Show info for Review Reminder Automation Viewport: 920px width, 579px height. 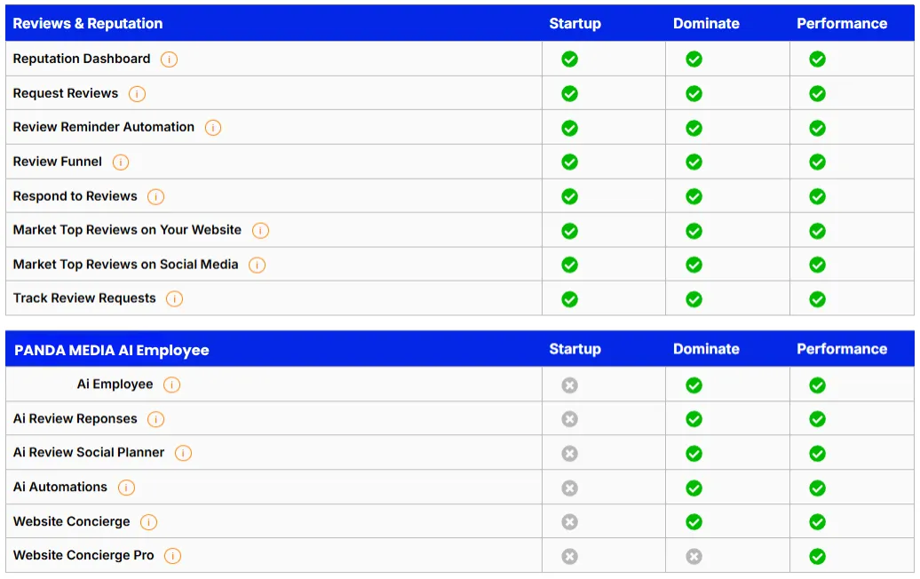[213, 128]
